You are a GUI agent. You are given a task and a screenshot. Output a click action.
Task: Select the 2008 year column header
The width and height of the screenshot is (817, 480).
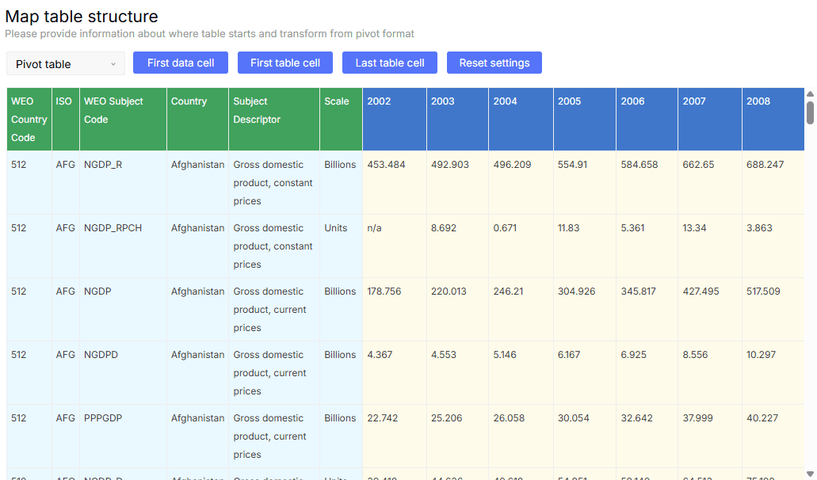773,120
